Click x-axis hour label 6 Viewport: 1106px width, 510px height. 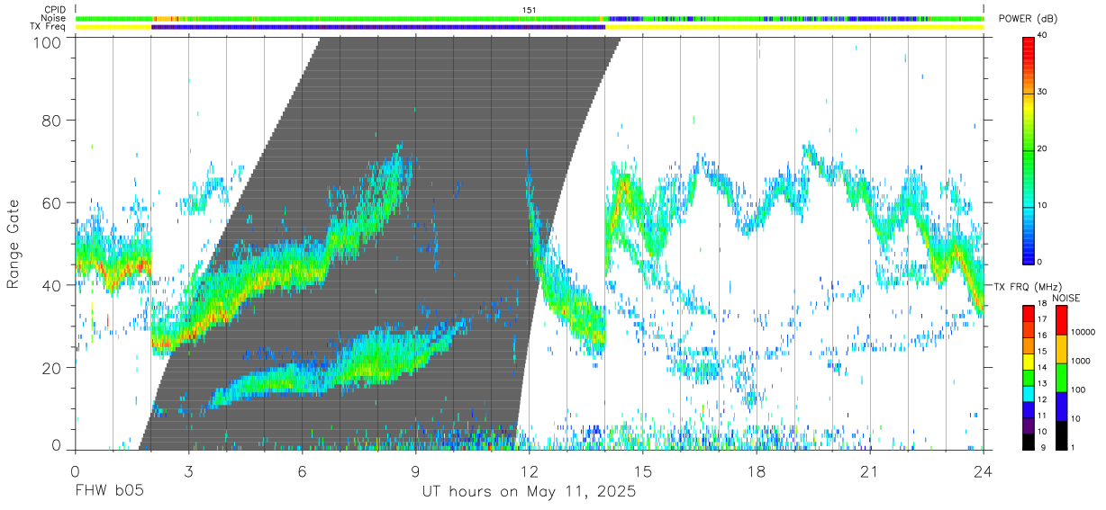point(303,471)
